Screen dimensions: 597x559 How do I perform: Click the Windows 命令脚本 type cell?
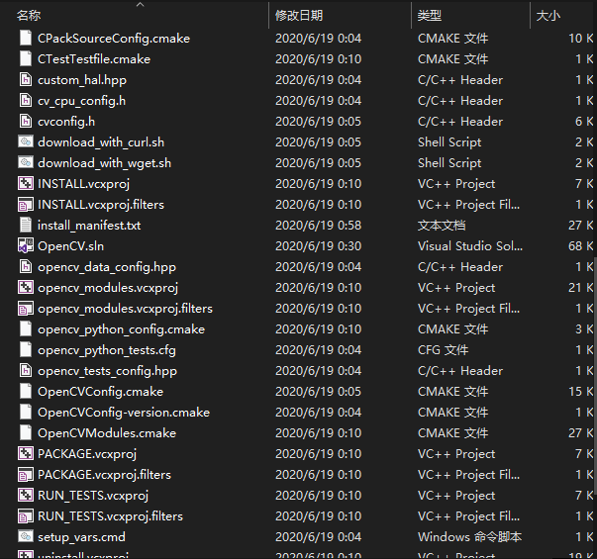469,537
